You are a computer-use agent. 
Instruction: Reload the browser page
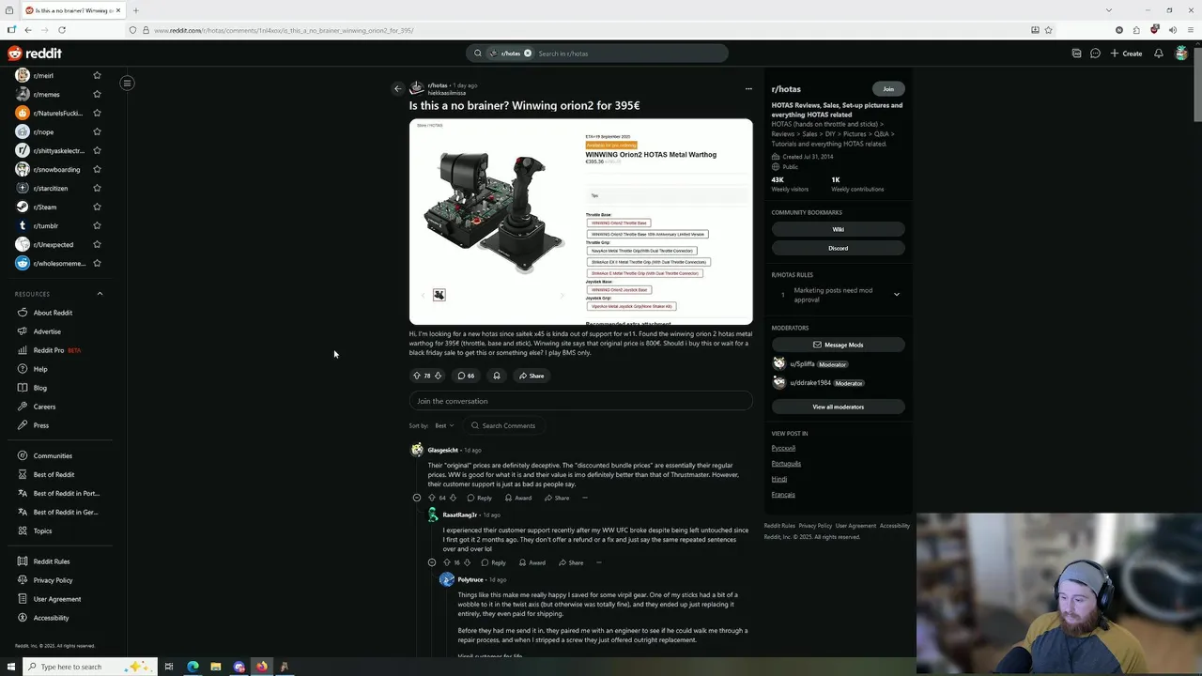61,30
